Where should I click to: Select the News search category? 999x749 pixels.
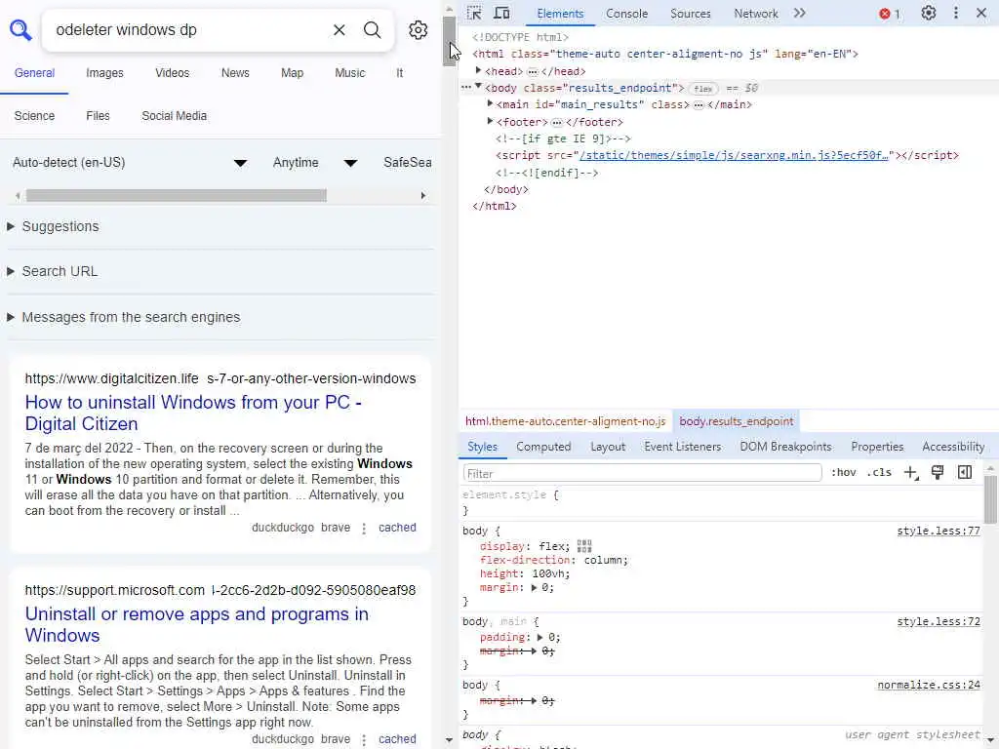pyautogui.click(x=235, y=73)
